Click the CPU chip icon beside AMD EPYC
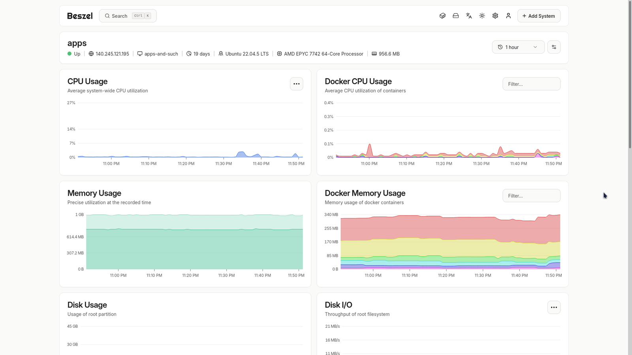The width and height of the screenshot is (632, 355). 279,54
